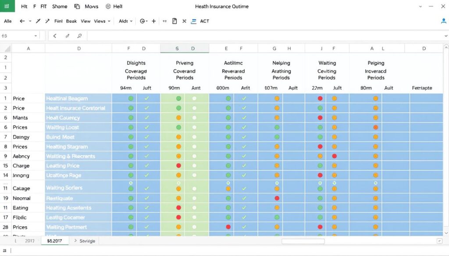Click the back arrow in the toolbar
The width and height of the screenshot is (449, 256).
tap(22, 21)
